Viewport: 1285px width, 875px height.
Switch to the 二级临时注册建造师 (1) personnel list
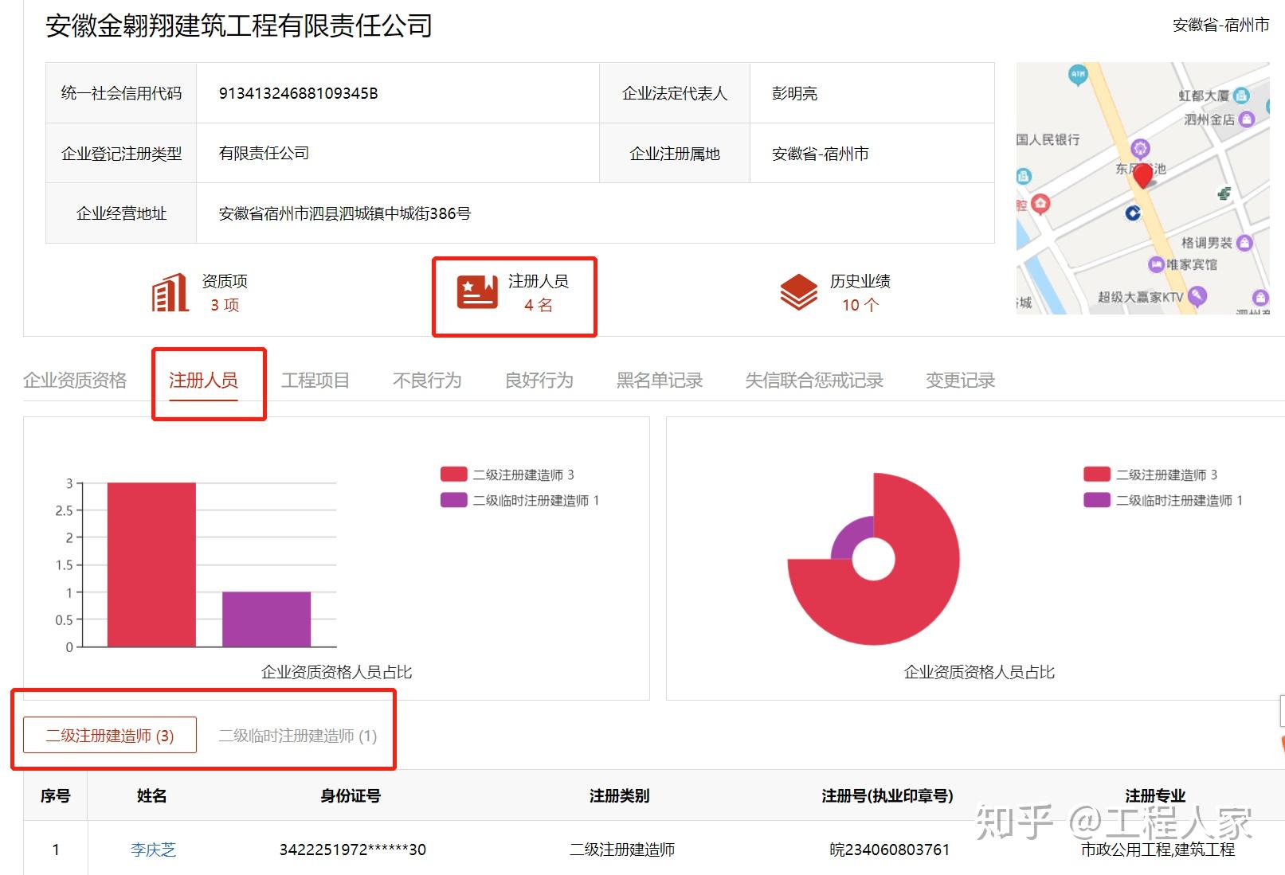tap(296, 735)
